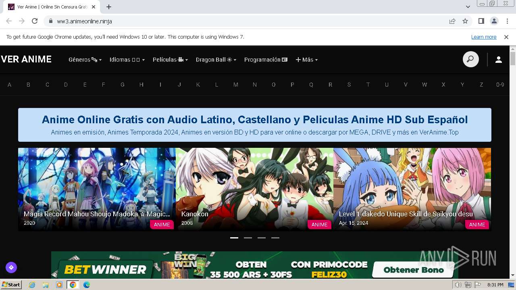Image resolution: width=516 pixels, height=290 pixels.
Task: Filter anime by letter W
Action: pyautogui.click(x=424, y=85)
